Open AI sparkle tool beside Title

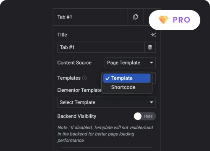(x=153, y=35)
